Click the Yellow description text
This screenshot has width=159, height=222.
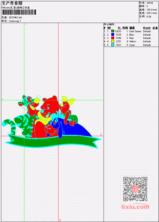[x=133, y=42]
